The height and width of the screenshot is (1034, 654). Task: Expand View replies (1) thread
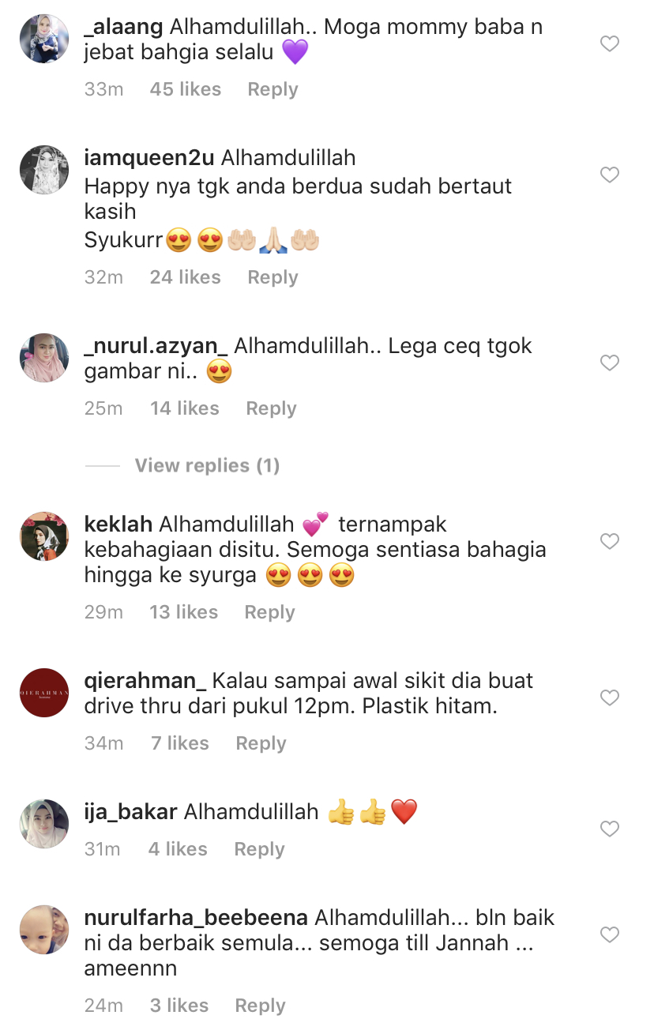[207, 465]
